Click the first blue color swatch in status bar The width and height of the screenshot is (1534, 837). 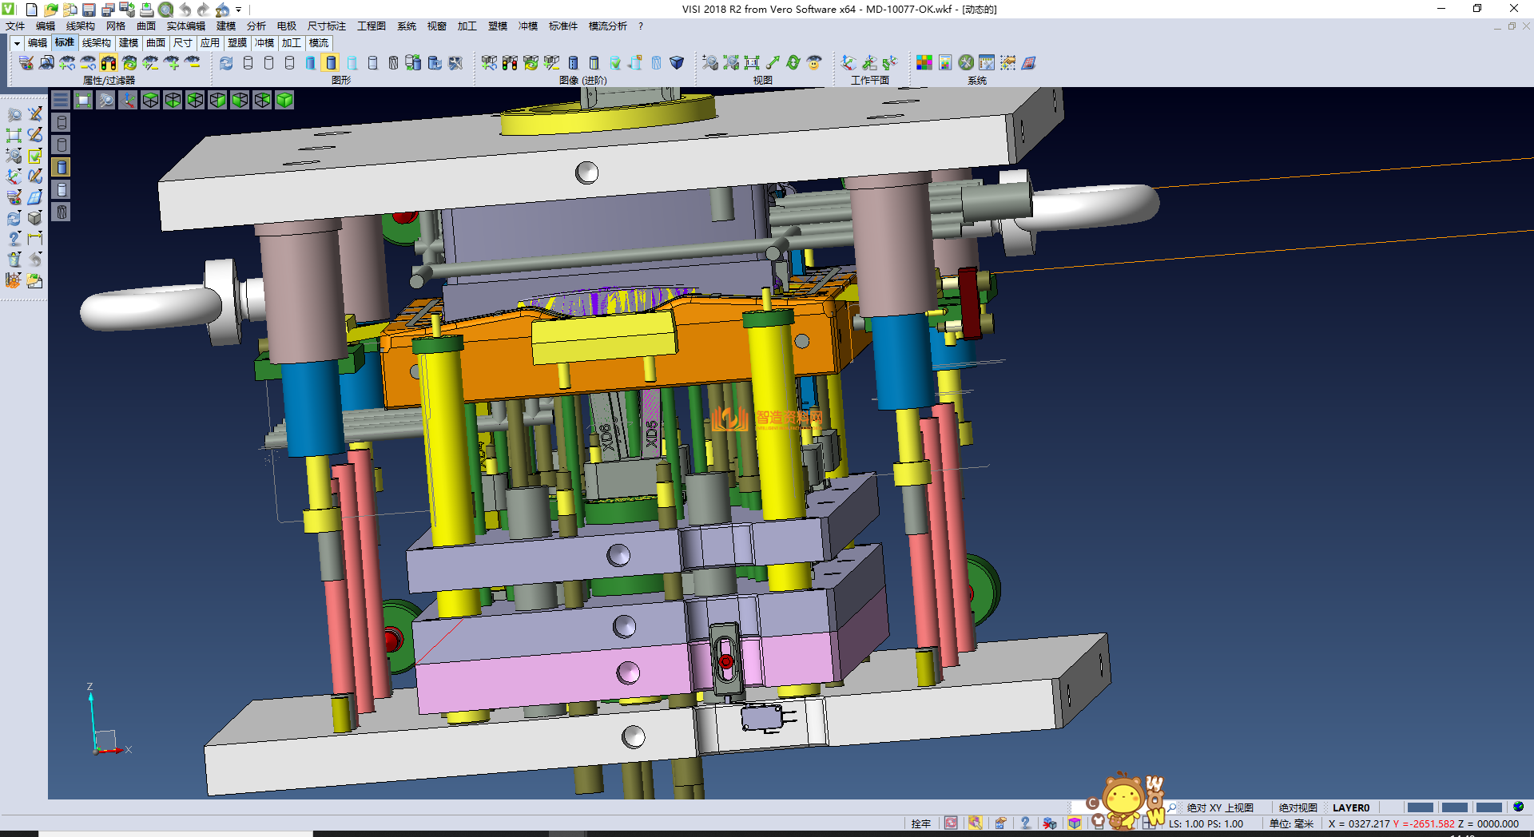(1419, 807)
